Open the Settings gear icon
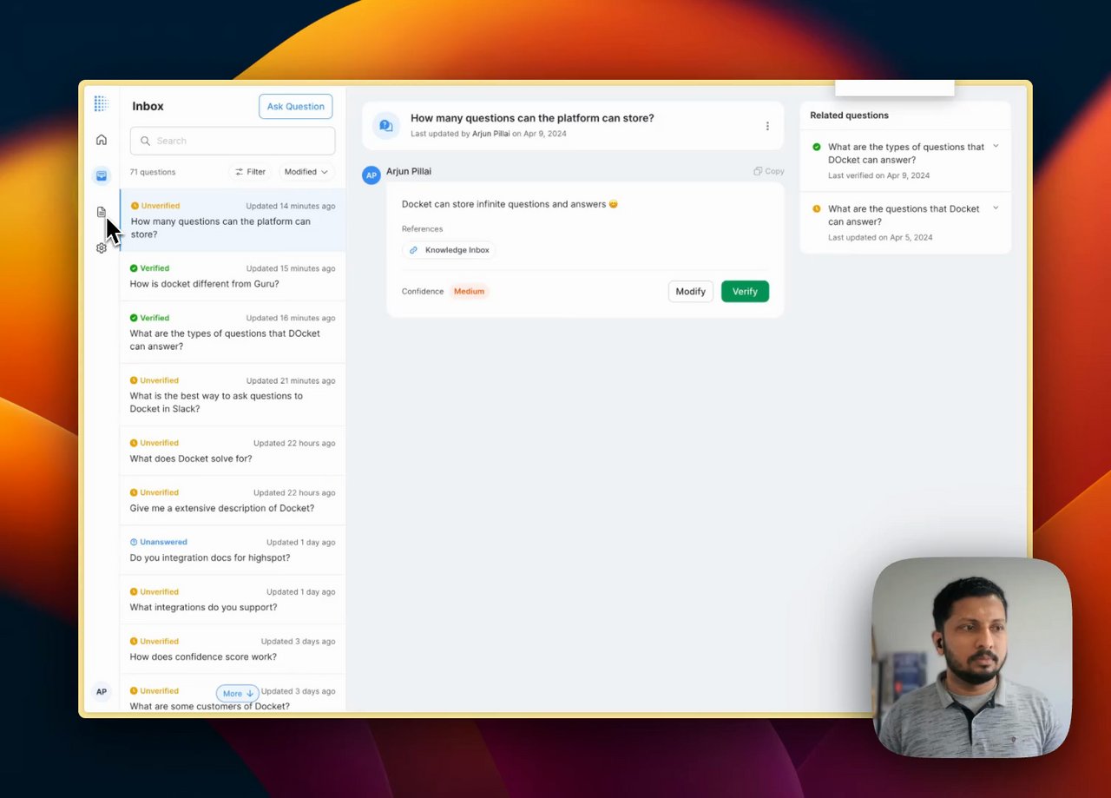Viewport: 1111px width, 798px height. tap(102, 248)
